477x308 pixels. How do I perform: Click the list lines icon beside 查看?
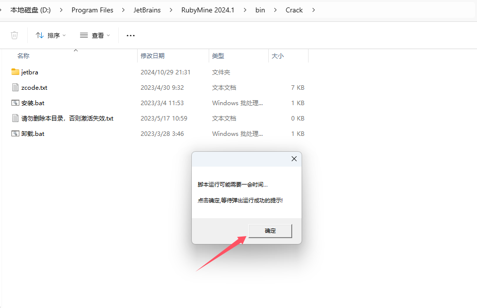point(84,35)
